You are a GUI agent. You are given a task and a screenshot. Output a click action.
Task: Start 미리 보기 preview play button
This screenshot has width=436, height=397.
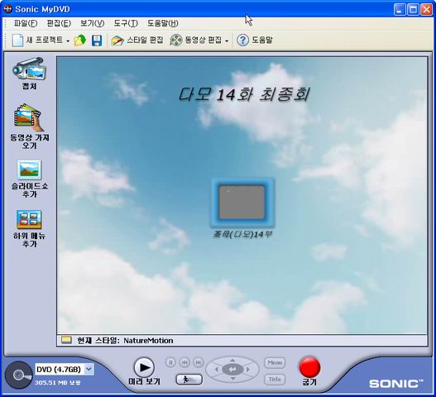144,367
